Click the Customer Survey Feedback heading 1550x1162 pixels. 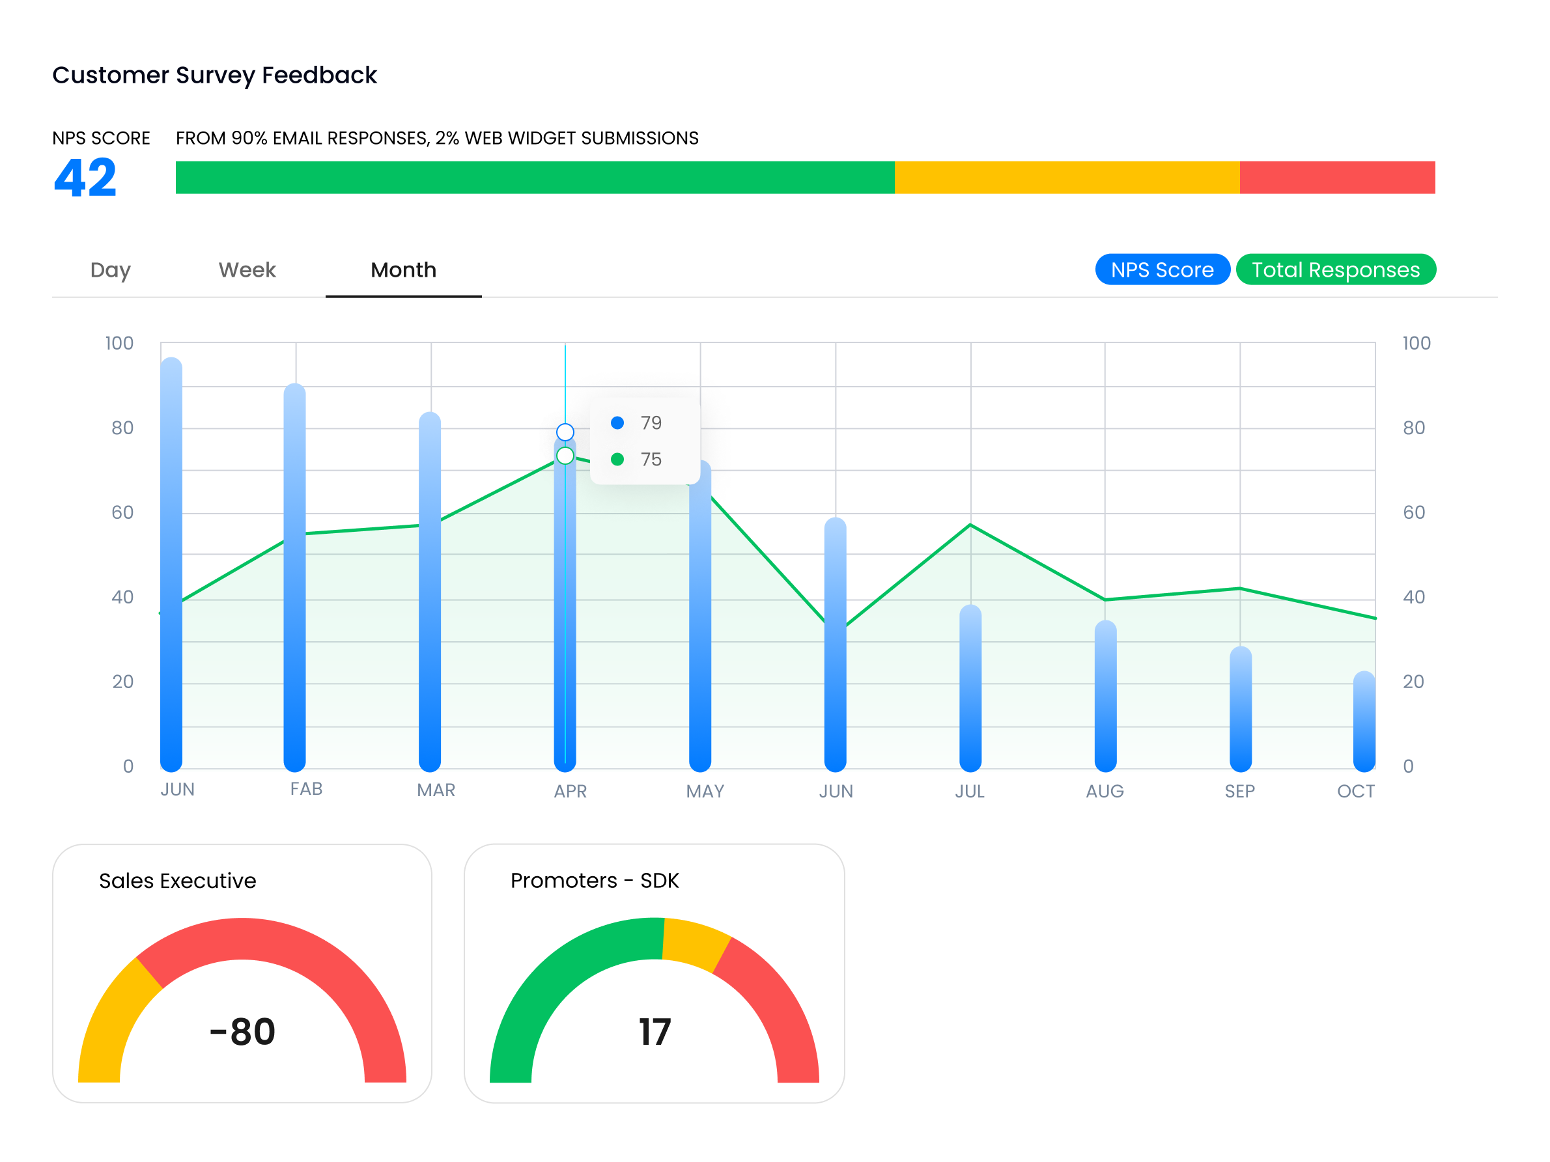(214, 76)
